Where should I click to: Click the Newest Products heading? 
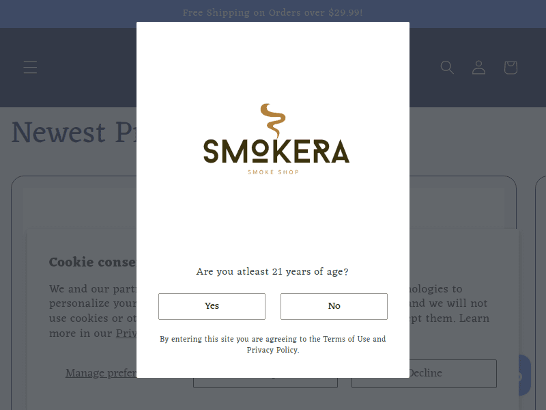click(x=68, y=132)
